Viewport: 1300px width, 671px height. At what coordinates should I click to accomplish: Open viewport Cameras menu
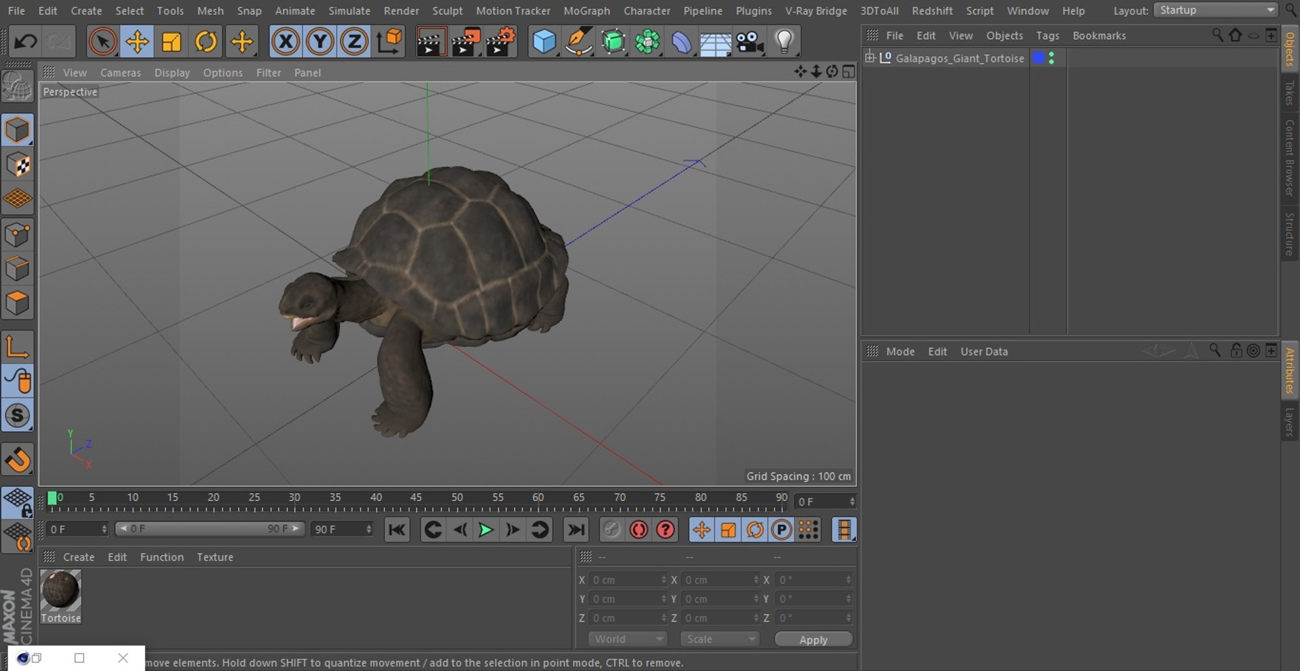[x=121, y=72]
